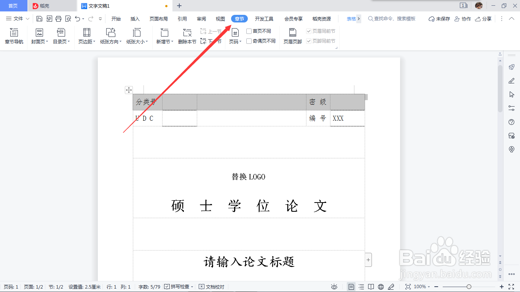Switch to the 稻壳 document tab

[x=52, y=6]
